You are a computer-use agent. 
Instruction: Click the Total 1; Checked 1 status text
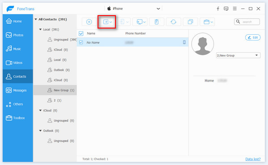click(95, 159)
